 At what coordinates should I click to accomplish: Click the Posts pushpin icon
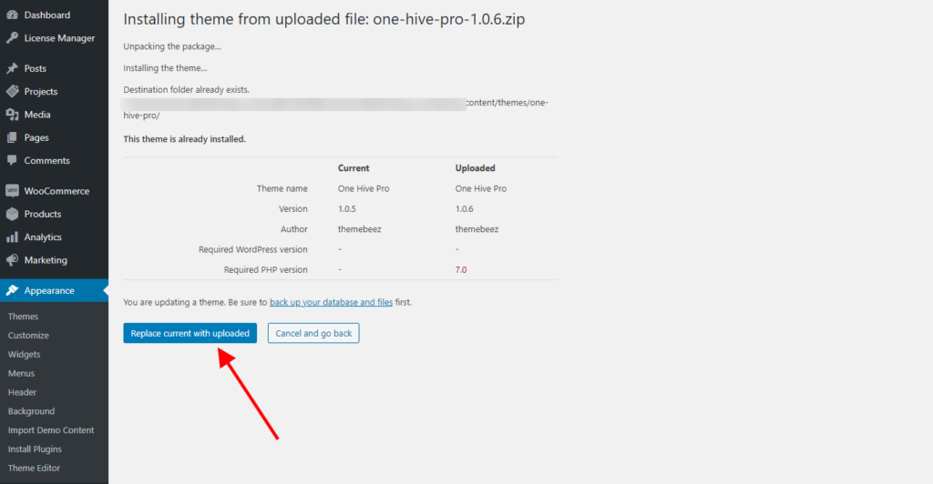point(12,68)
